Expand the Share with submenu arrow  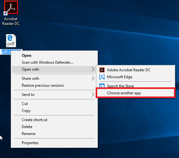(x=93, y=79)
